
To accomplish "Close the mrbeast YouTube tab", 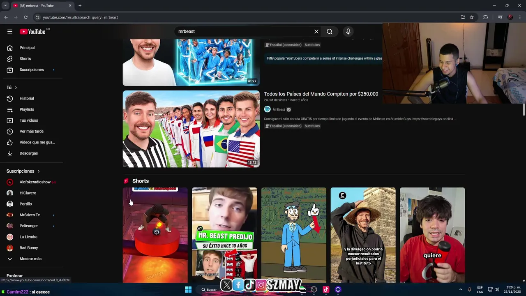I will click(70, 6).
